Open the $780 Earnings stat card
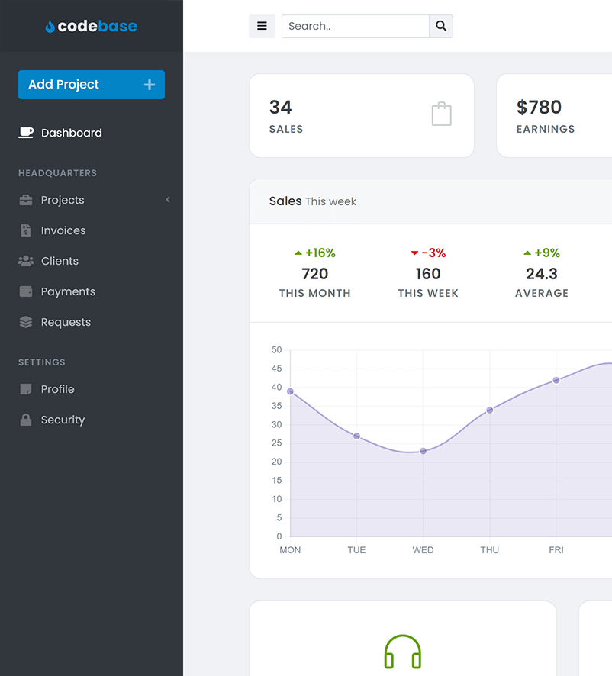Viewport: 612px width, 676px height. 554,116
